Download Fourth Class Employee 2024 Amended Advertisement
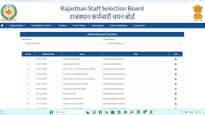Screen dimensions: 205x115 tap(176, 74)
